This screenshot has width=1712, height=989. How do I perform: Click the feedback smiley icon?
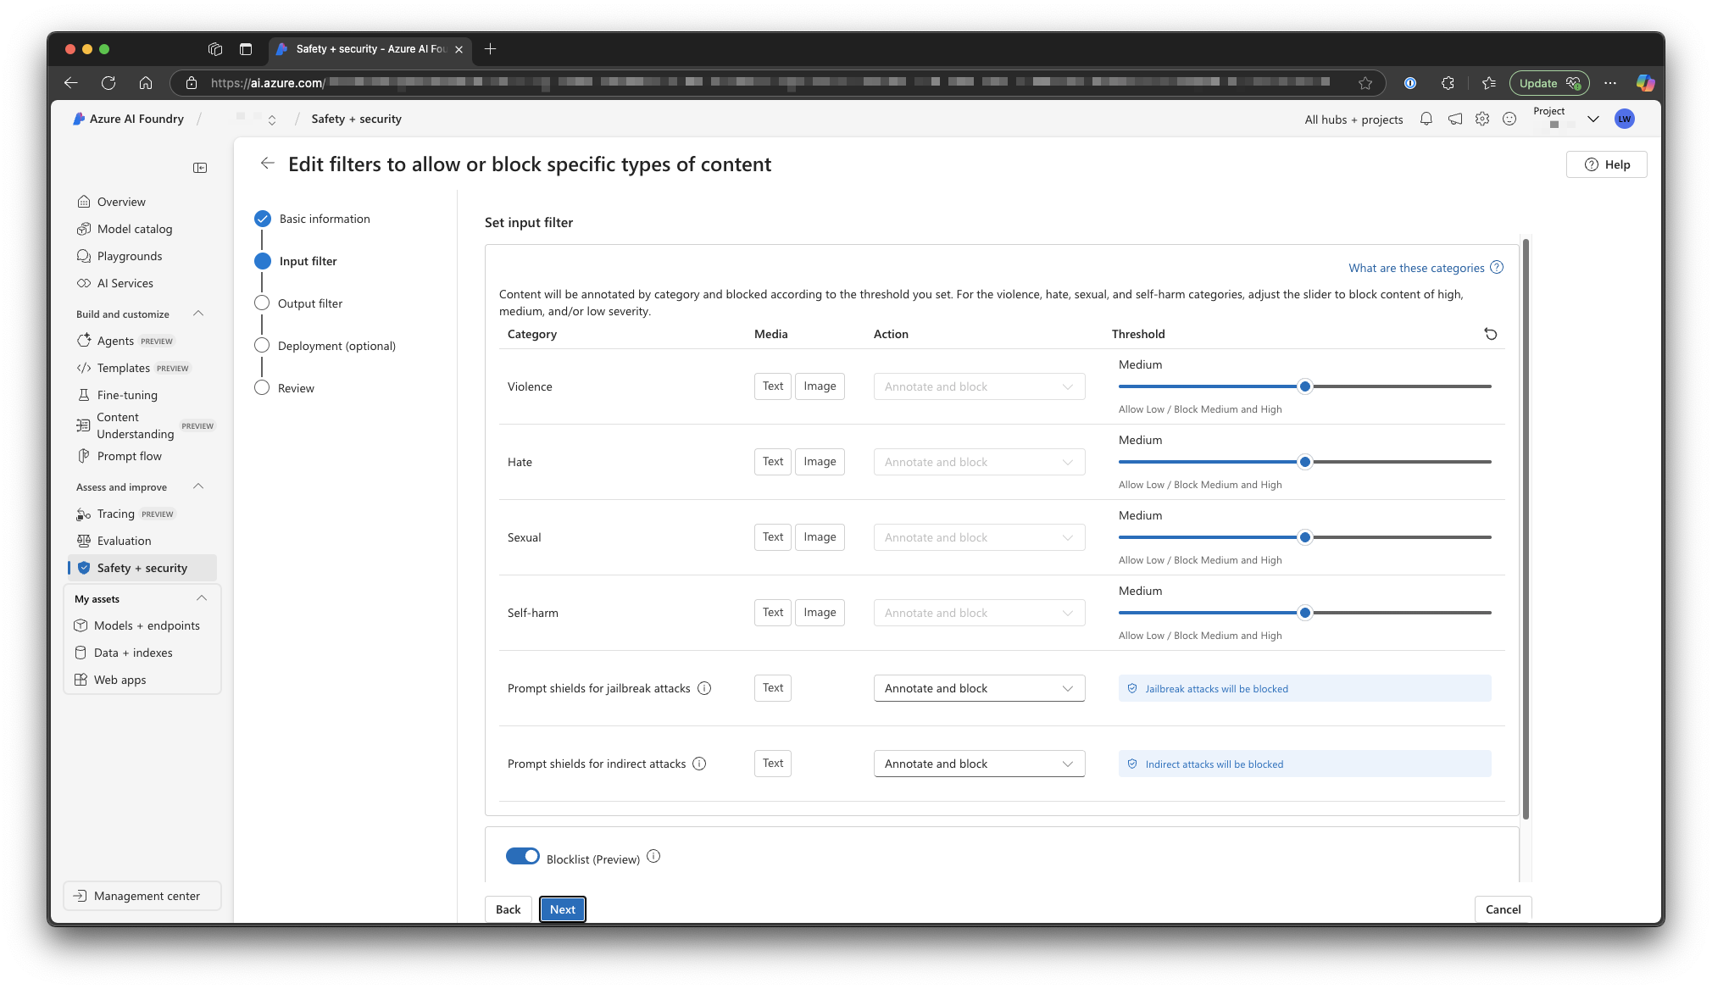(1509, 119)
